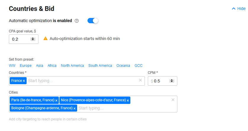Click the Countries typing field
Viewport: 248px width, 131px height.
pos(80,81)
